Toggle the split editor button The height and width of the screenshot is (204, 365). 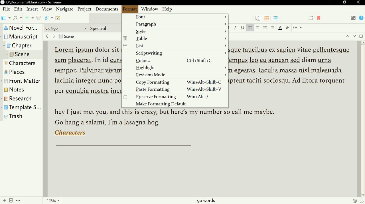click(361, 36)
